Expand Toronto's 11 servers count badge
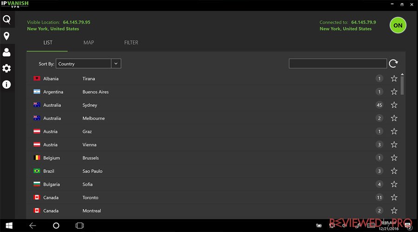Viewport: 418px width, 232px height. pos(379,197)
